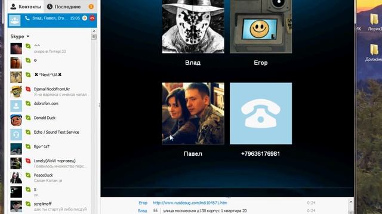The width and height of the screenshot is (382, 214).
Task: Click the status icon next to ✖^Next^UA✖
Action: click(x=28, y=75)
